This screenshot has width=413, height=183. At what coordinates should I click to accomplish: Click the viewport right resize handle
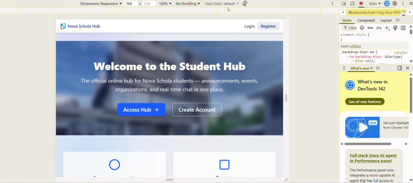pyautogui.click(x=286, y=98)
